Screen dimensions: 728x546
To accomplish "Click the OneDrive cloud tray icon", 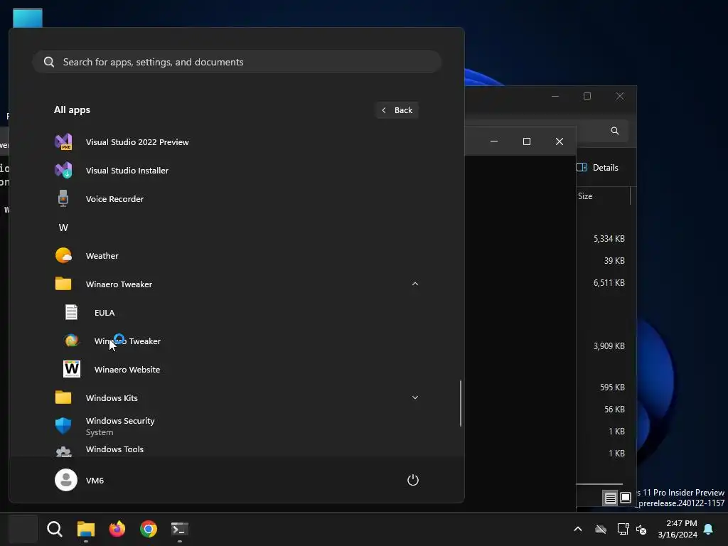I will coord(601,529).
